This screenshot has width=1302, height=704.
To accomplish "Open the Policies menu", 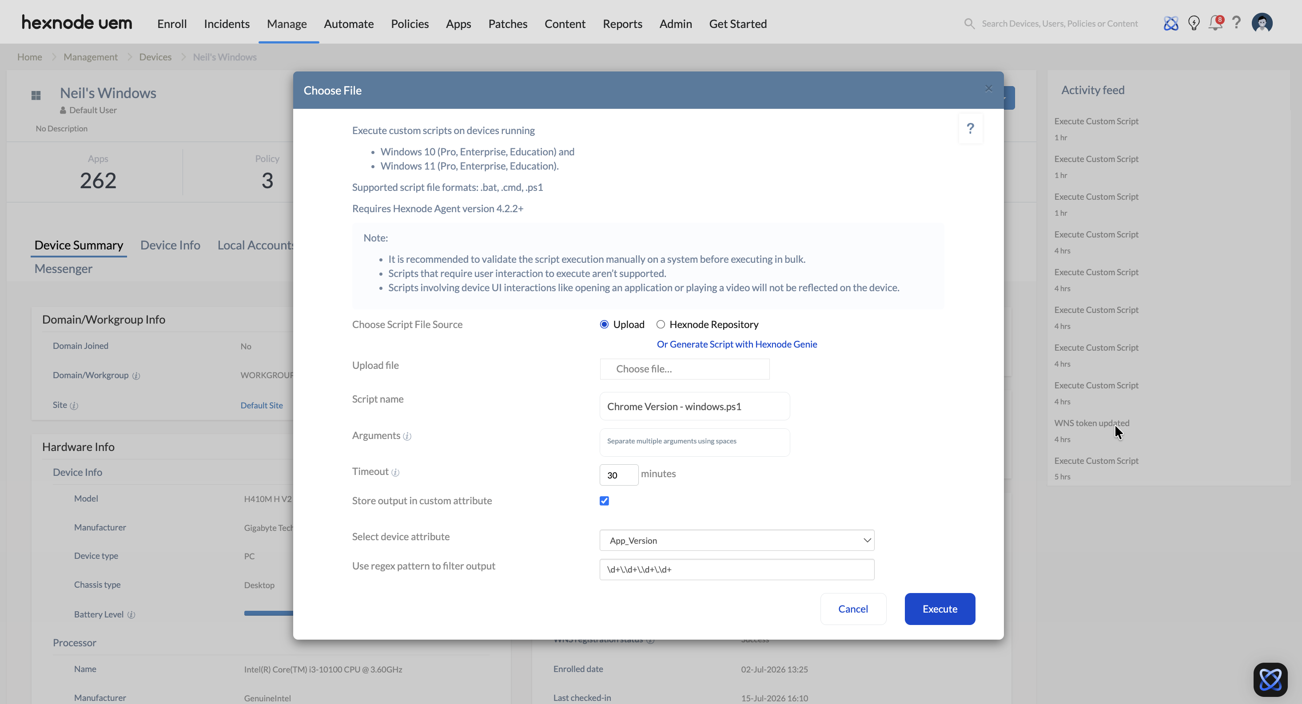I will pos(410,24).
